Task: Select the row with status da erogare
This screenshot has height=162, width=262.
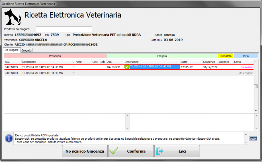Action: pyautogui.click(x=128, y=73)
